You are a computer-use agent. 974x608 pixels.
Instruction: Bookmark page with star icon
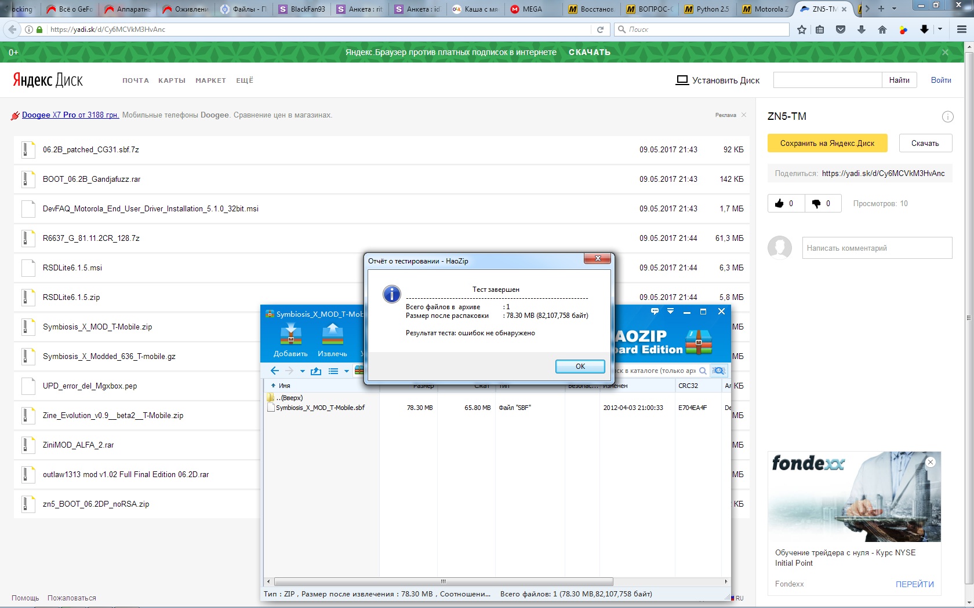tap(802, 30)
